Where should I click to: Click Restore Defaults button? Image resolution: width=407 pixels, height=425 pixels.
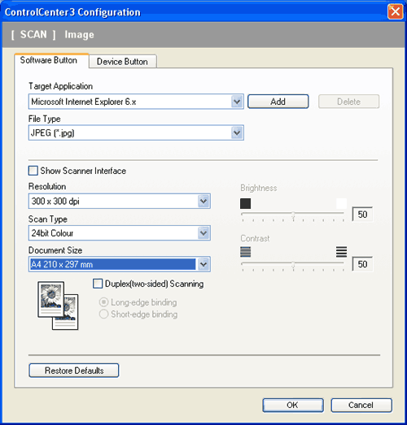tap(74, 371)
